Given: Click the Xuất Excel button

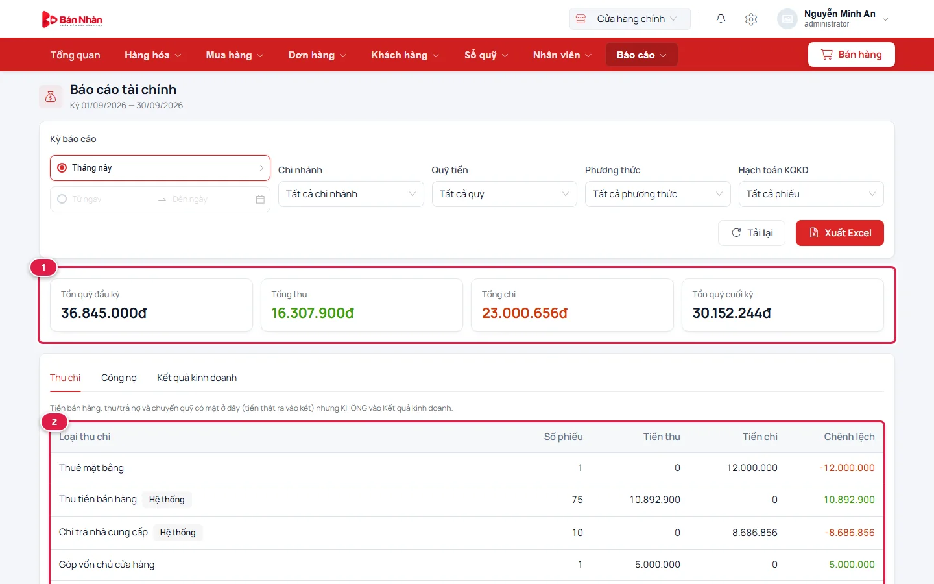Looking at the screenshot, I should coord(840,233).
